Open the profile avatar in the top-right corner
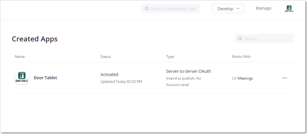308x135 pixels. click(289, 9)
